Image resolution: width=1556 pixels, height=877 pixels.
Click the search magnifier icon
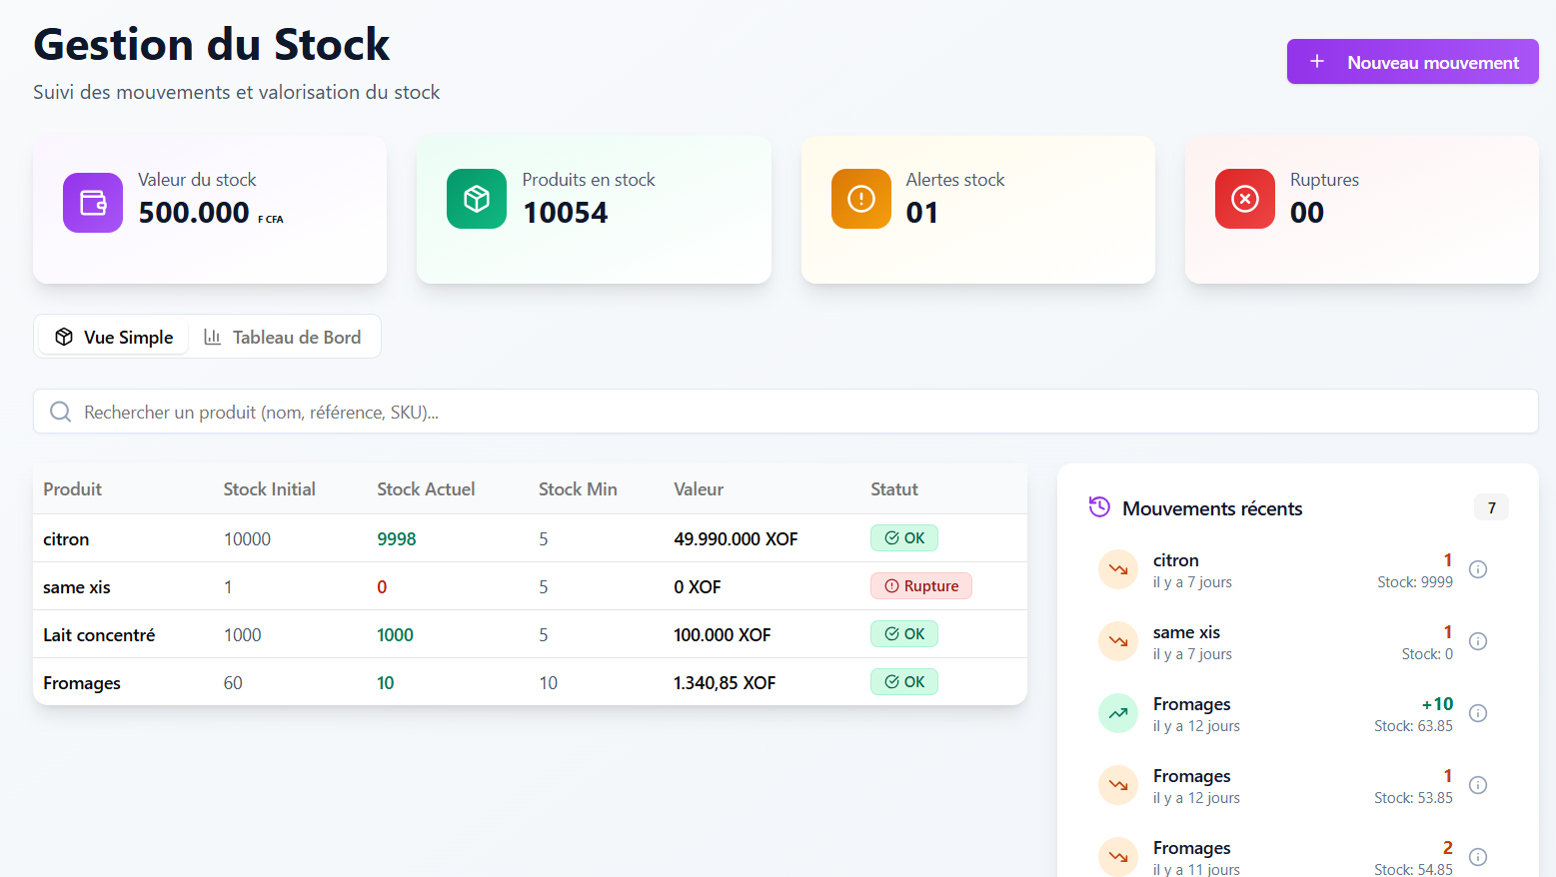(60, 412)
